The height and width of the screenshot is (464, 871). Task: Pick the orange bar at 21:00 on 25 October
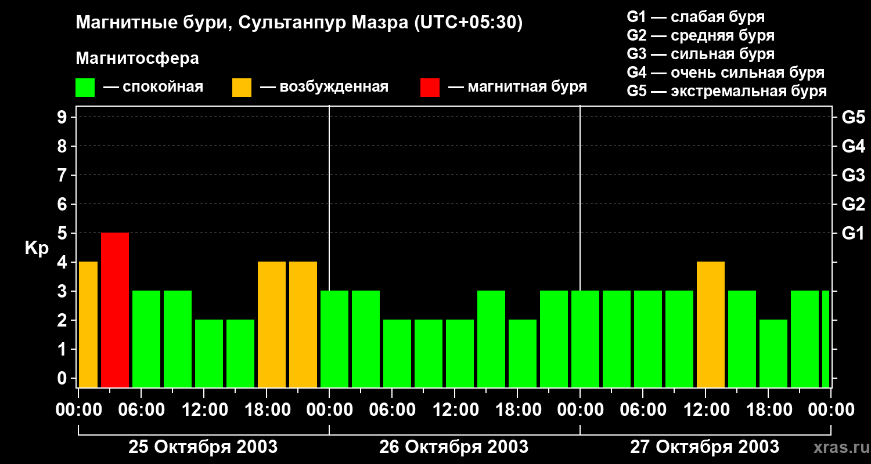click(x=303, y=325)
